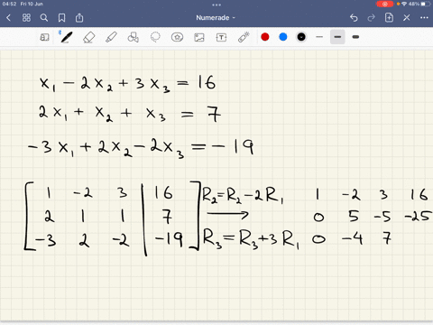Tap the battery status indicator
Viewport: 433px width, 325px height.
[x=426, y=4]
